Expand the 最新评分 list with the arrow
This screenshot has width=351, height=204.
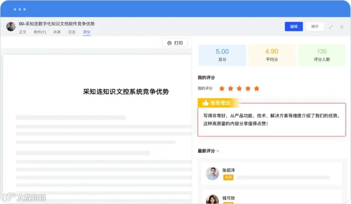[218, 151]
